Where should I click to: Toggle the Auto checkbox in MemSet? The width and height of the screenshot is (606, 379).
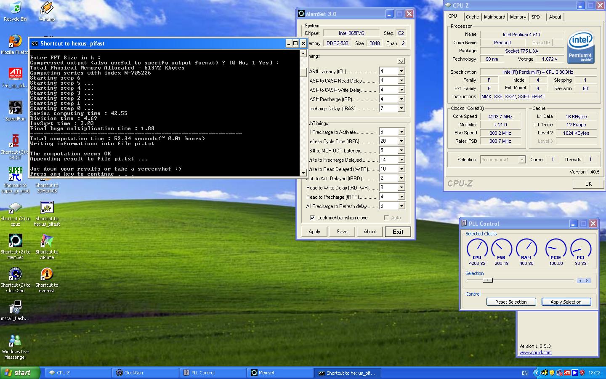[386, 218]
